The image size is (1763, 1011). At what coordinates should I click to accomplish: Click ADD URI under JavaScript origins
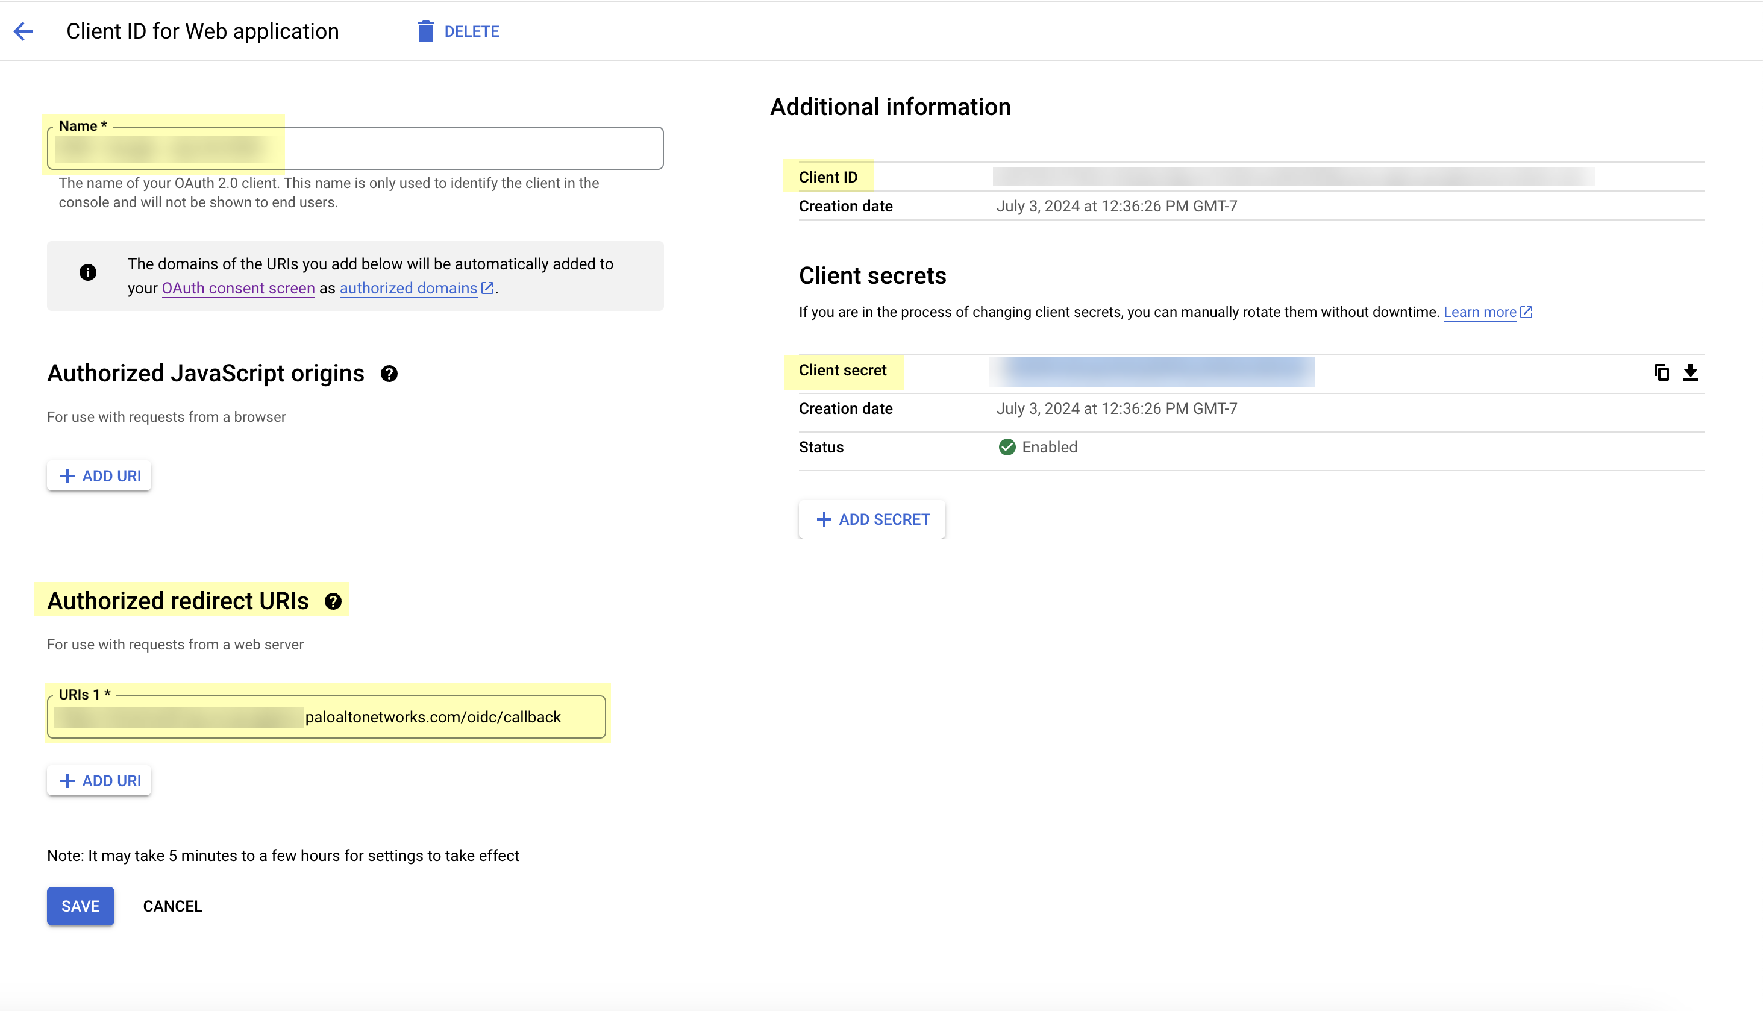click(x=99, y=477)
